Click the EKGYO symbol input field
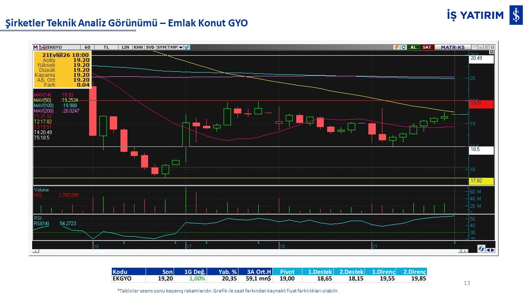 64,47
